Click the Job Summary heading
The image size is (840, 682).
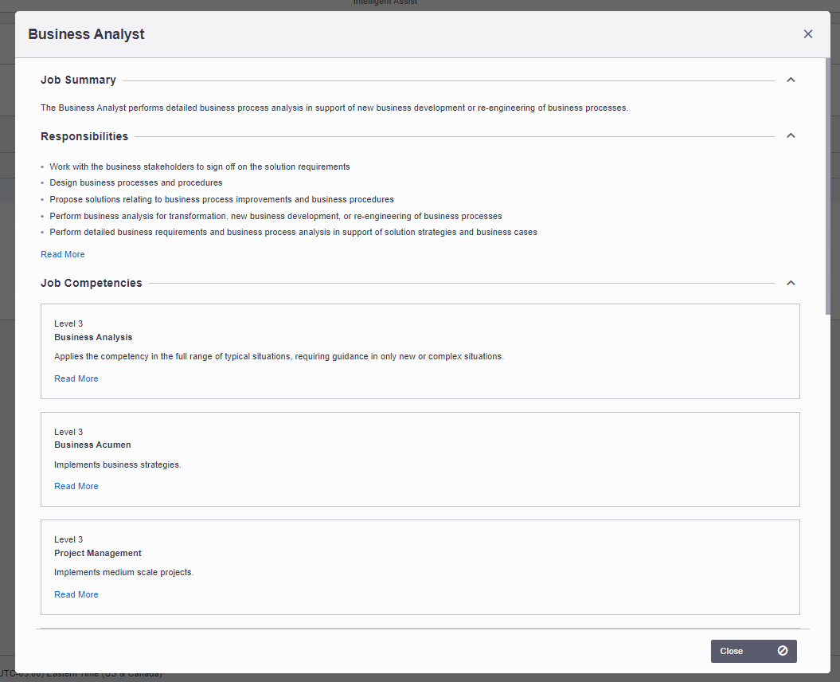pyautogui.click(x=78, y=80)
